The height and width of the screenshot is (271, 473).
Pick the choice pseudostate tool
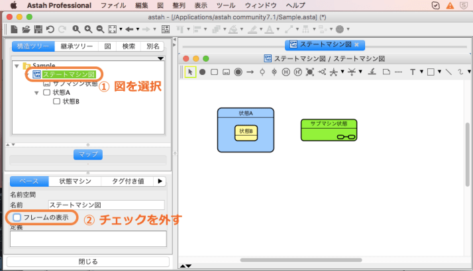(x=322, y=72)
